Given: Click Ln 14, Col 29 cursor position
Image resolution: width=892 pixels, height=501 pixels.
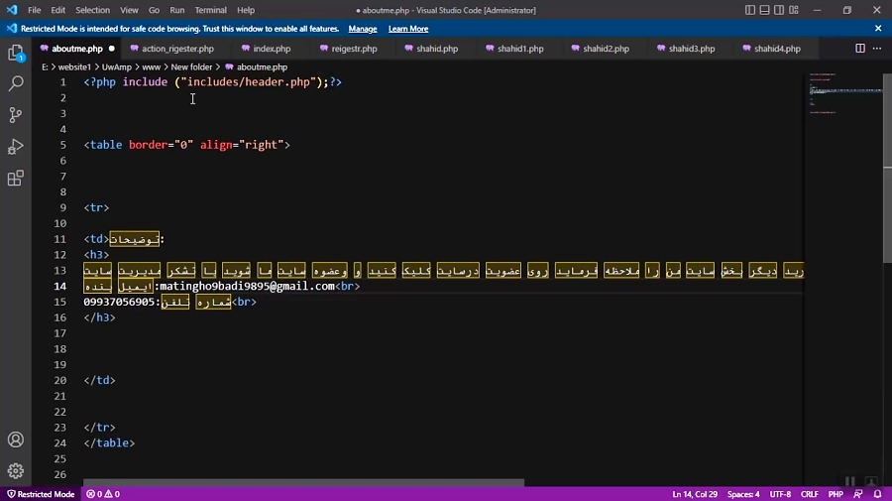Looking at the screenshot, I should pyautogui.click(x=695, y=494).
